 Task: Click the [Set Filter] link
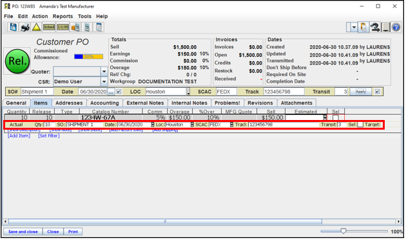pos(49,136)
